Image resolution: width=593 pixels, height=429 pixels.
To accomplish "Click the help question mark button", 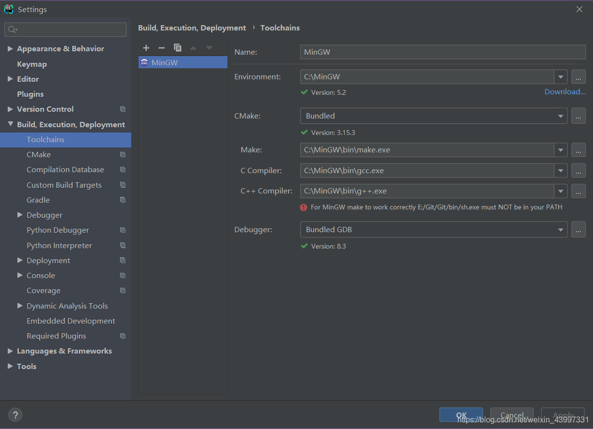I will tap(15, 414).
